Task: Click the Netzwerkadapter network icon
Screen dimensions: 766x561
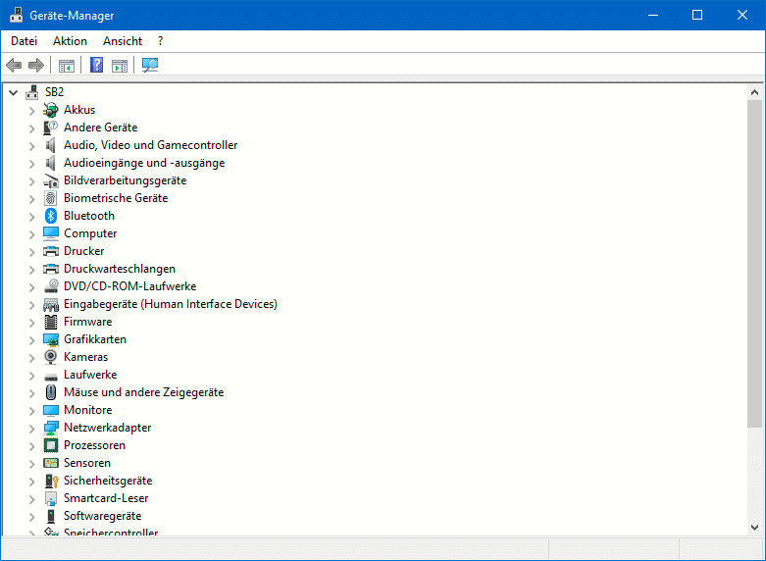Action: [x=51, y=428]
